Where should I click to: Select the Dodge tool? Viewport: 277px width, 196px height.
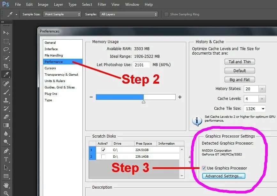[6, 142]
